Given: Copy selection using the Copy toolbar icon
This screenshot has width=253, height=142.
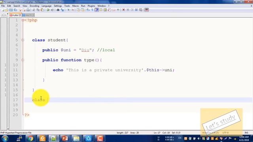Looking at the screenshot, I should (38, 10).
